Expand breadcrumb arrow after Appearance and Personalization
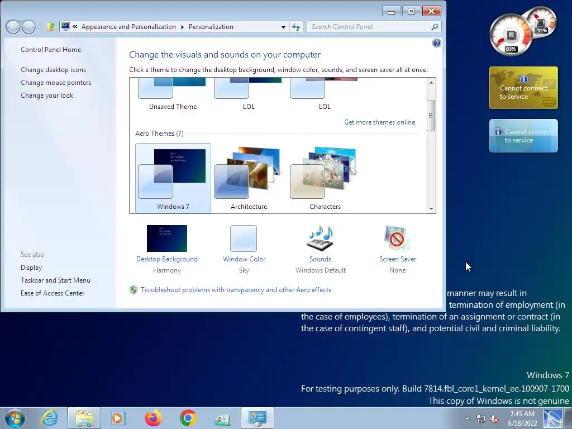Image resolution: width=572 pixels, height=429 pixels. point(182,27)
